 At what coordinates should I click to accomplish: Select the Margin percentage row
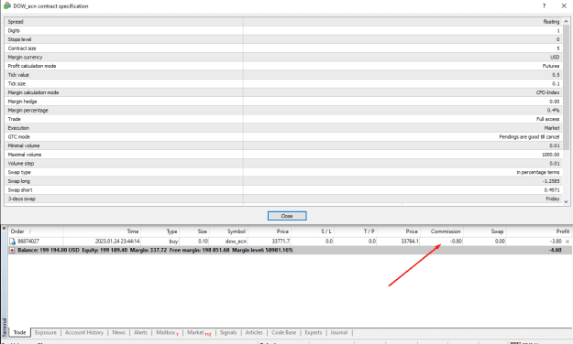point(283,110)
